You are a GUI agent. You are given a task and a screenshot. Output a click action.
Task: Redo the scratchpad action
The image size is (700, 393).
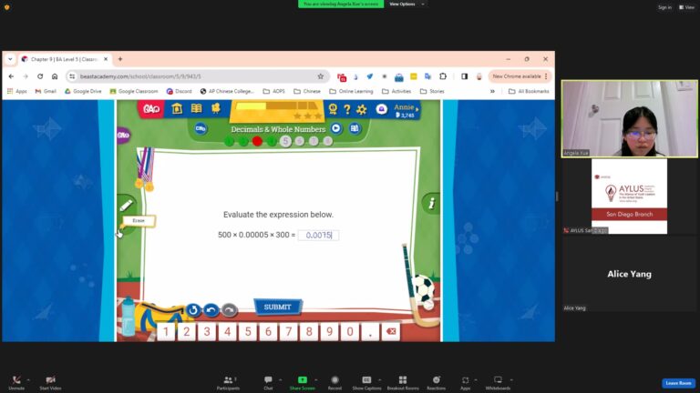pyautogui.click(x=230, y=309)
